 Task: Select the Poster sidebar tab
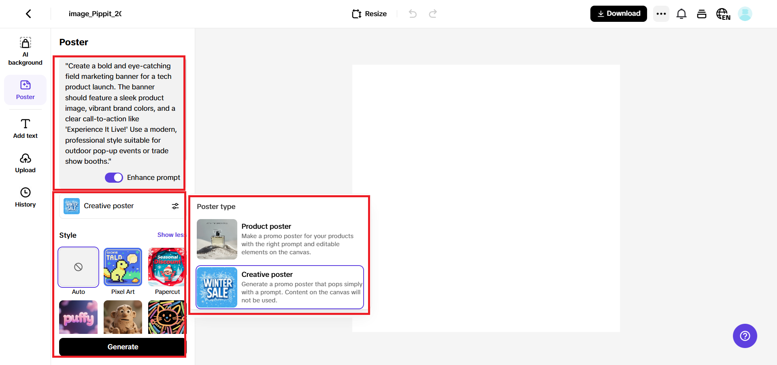pos(26,90)
